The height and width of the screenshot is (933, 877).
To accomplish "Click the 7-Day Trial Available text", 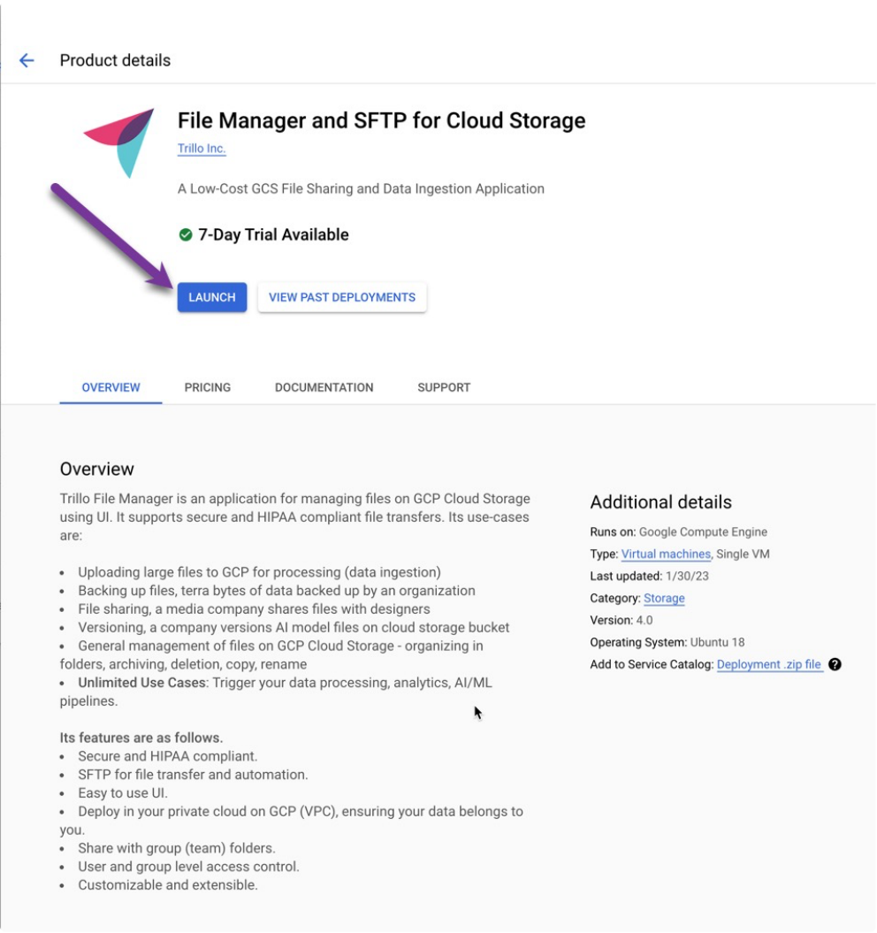I will point(273,234).
